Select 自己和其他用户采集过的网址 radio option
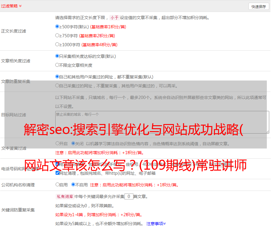This screenshot has width=271, height=229. pyautogui.click(x=57, y=77)
